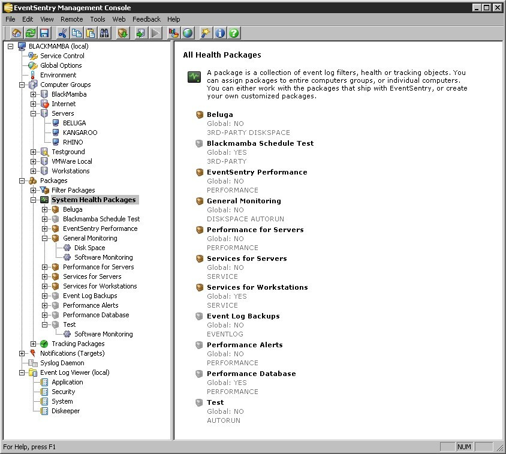Screen dimensions: 506x454
Task: Open the File menu
Action: click(x=10, y=19)
